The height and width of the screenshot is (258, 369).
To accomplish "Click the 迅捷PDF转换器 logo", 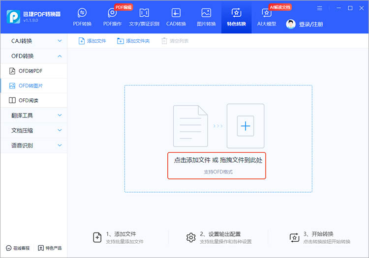I will (13, 17).
